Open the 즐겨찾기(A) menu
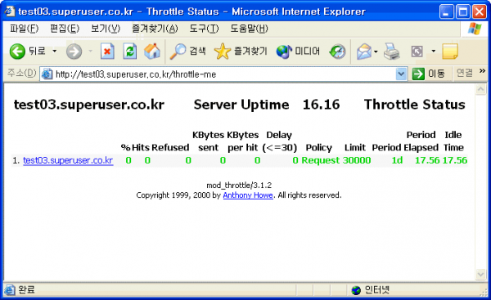Screen dimensions: 491x300 coord(155,29)
